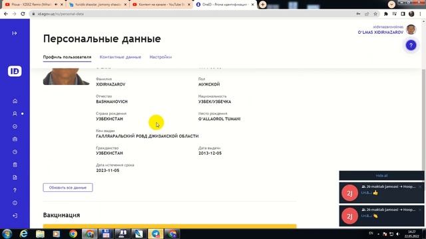Close the OneID browser tab
Viewport: 426px width, 239px height.
(x=252, y=5)
